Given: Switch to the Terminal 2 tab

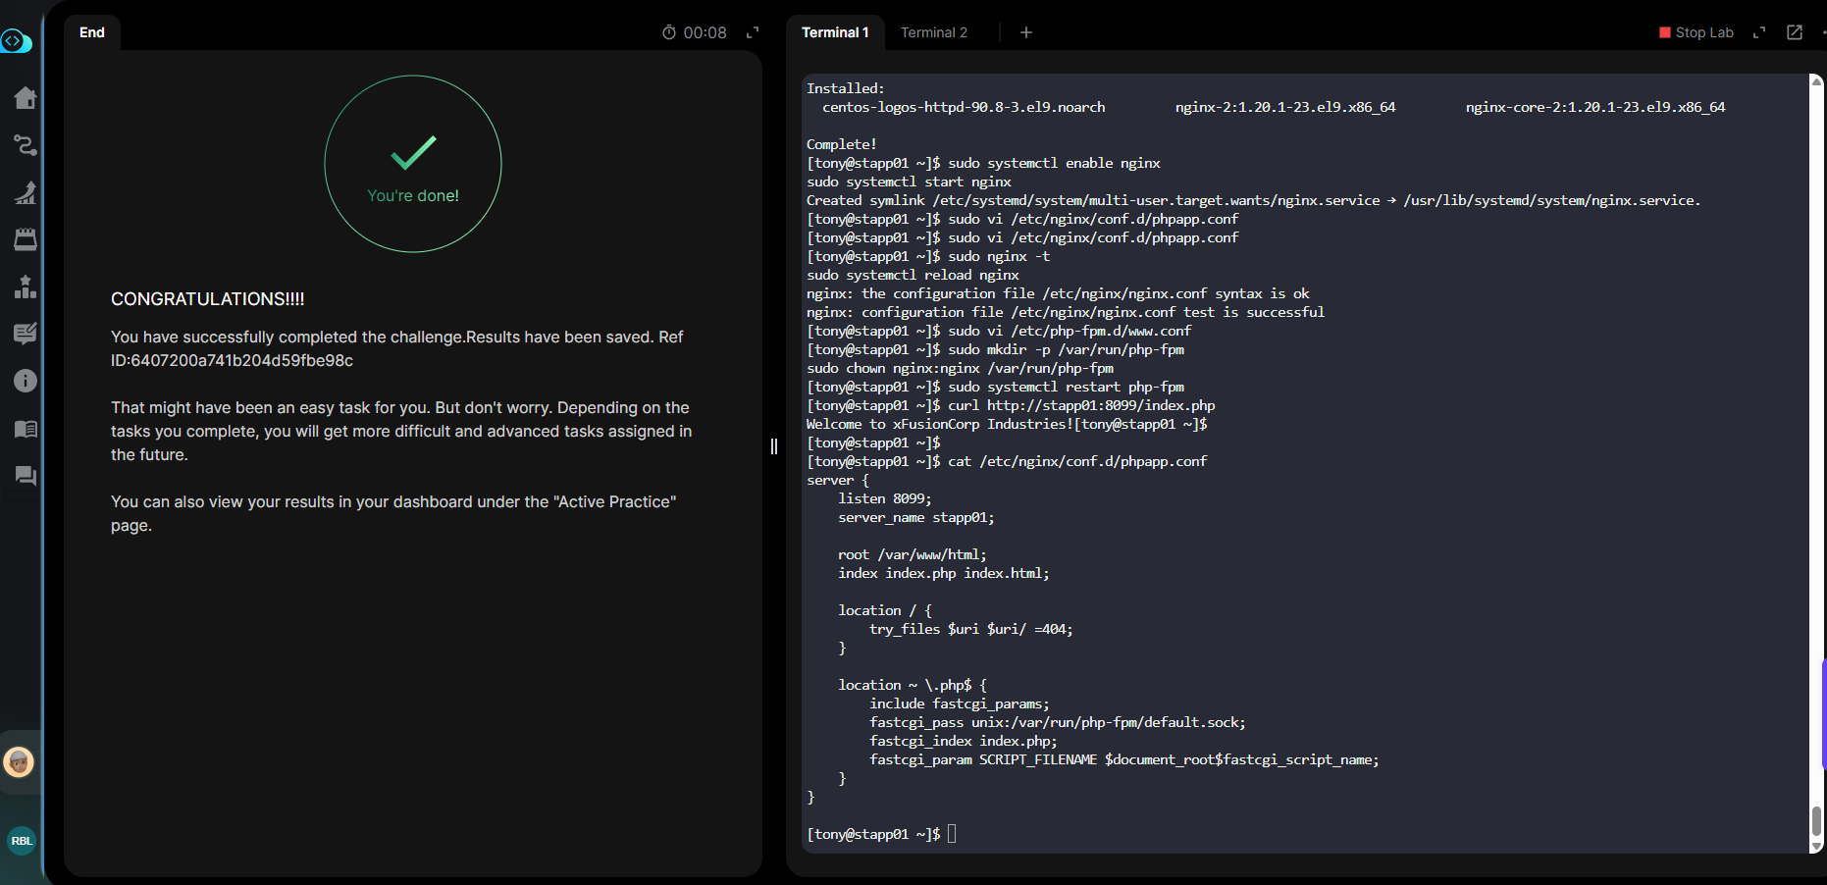Looking at the screenshot, I should [x=934, y=32].
